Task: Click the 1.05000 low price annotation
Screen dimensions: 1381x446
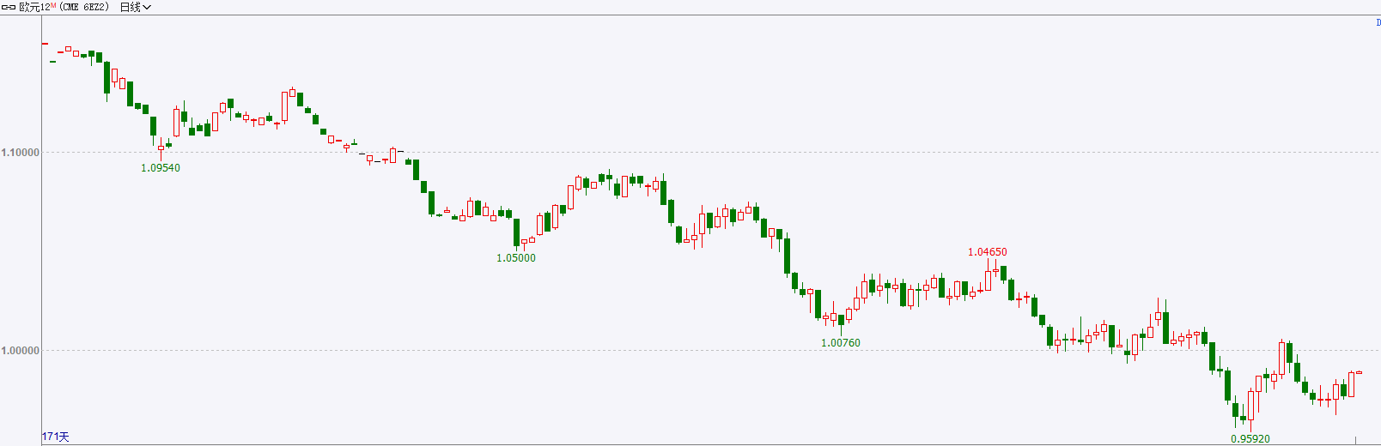Action: pyautogui.click(x=516, y=257)
